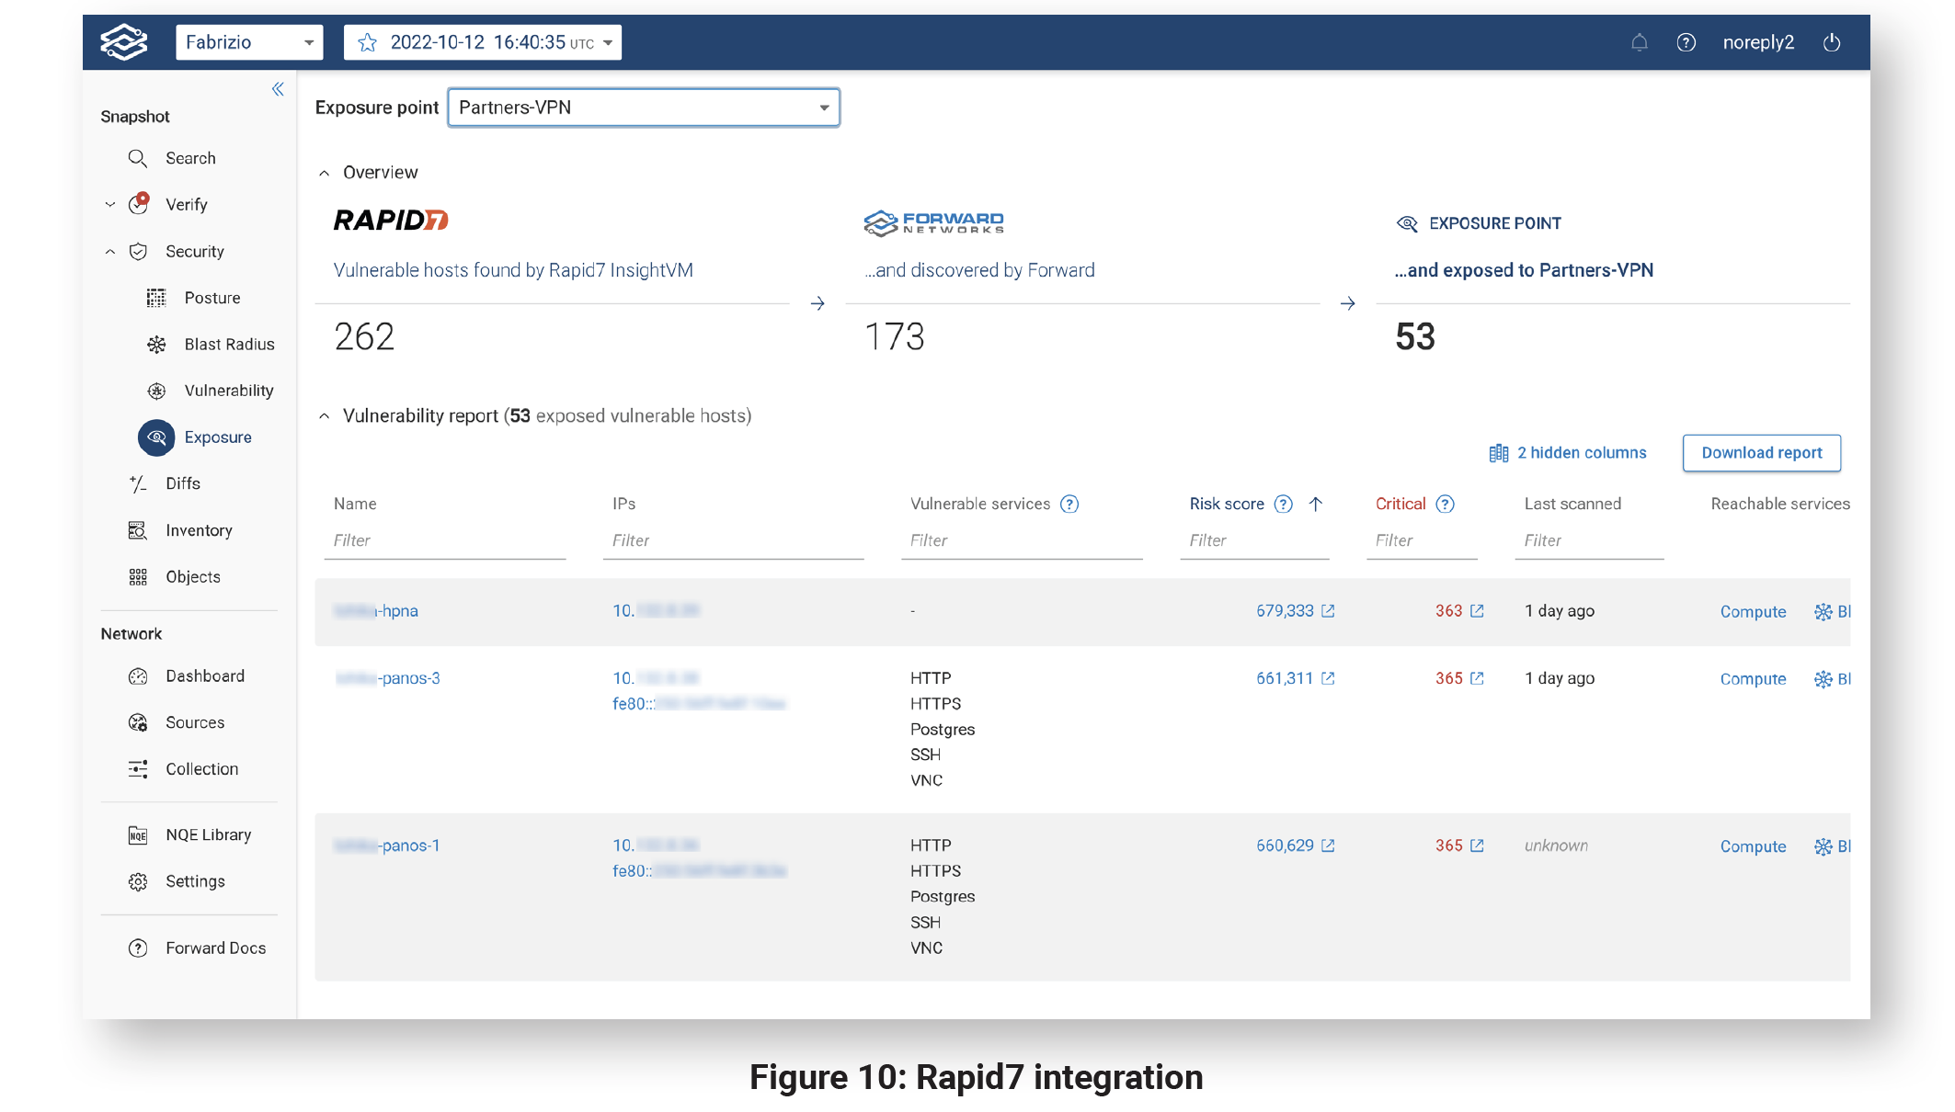Click the Critical column help icon
The width and height of the screenshot is (1955, 1112).
(x=1445, y=504)
